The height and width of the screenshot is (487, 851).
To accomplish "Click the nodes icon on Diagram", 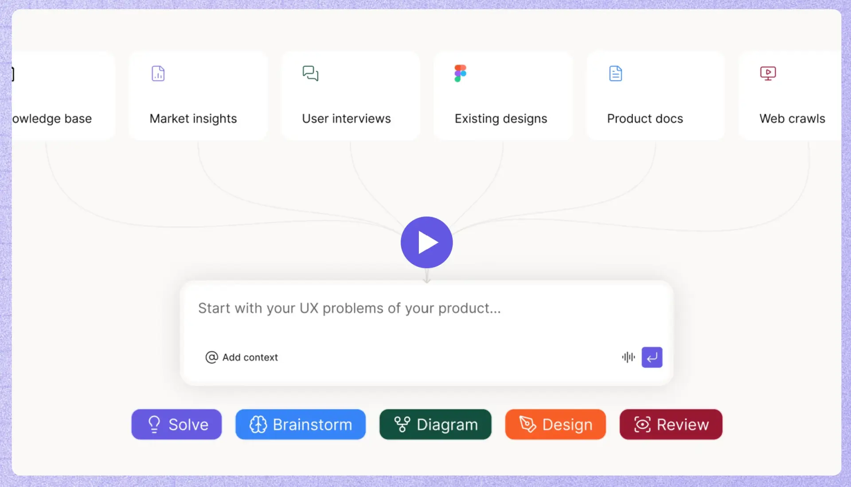I will pos(402,425).
